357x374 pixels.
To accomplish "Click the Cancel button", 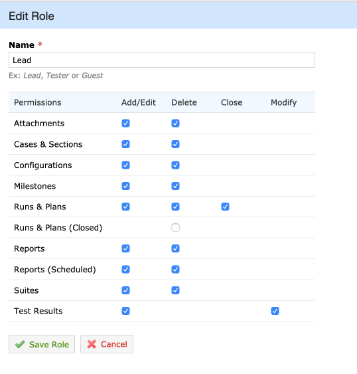I will pos(107,344).
